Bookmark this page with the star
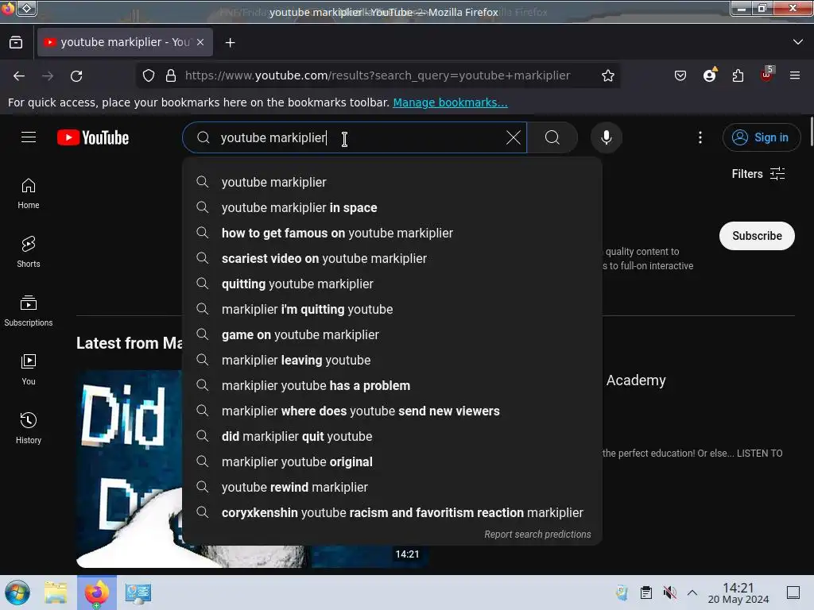Screen dimensions: 814x610 (x=608, y=75)
